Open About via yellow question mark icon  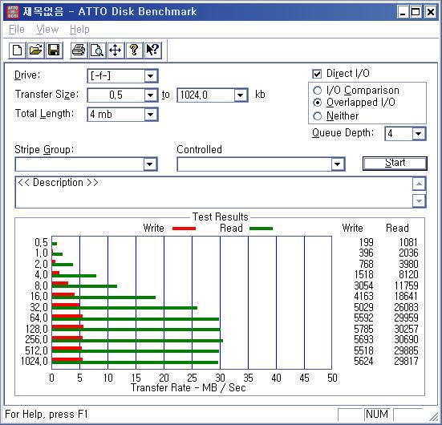(134, 51)
